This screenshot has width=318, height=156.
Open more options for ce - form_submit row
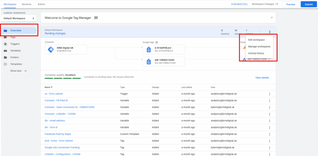pos(270,94)
